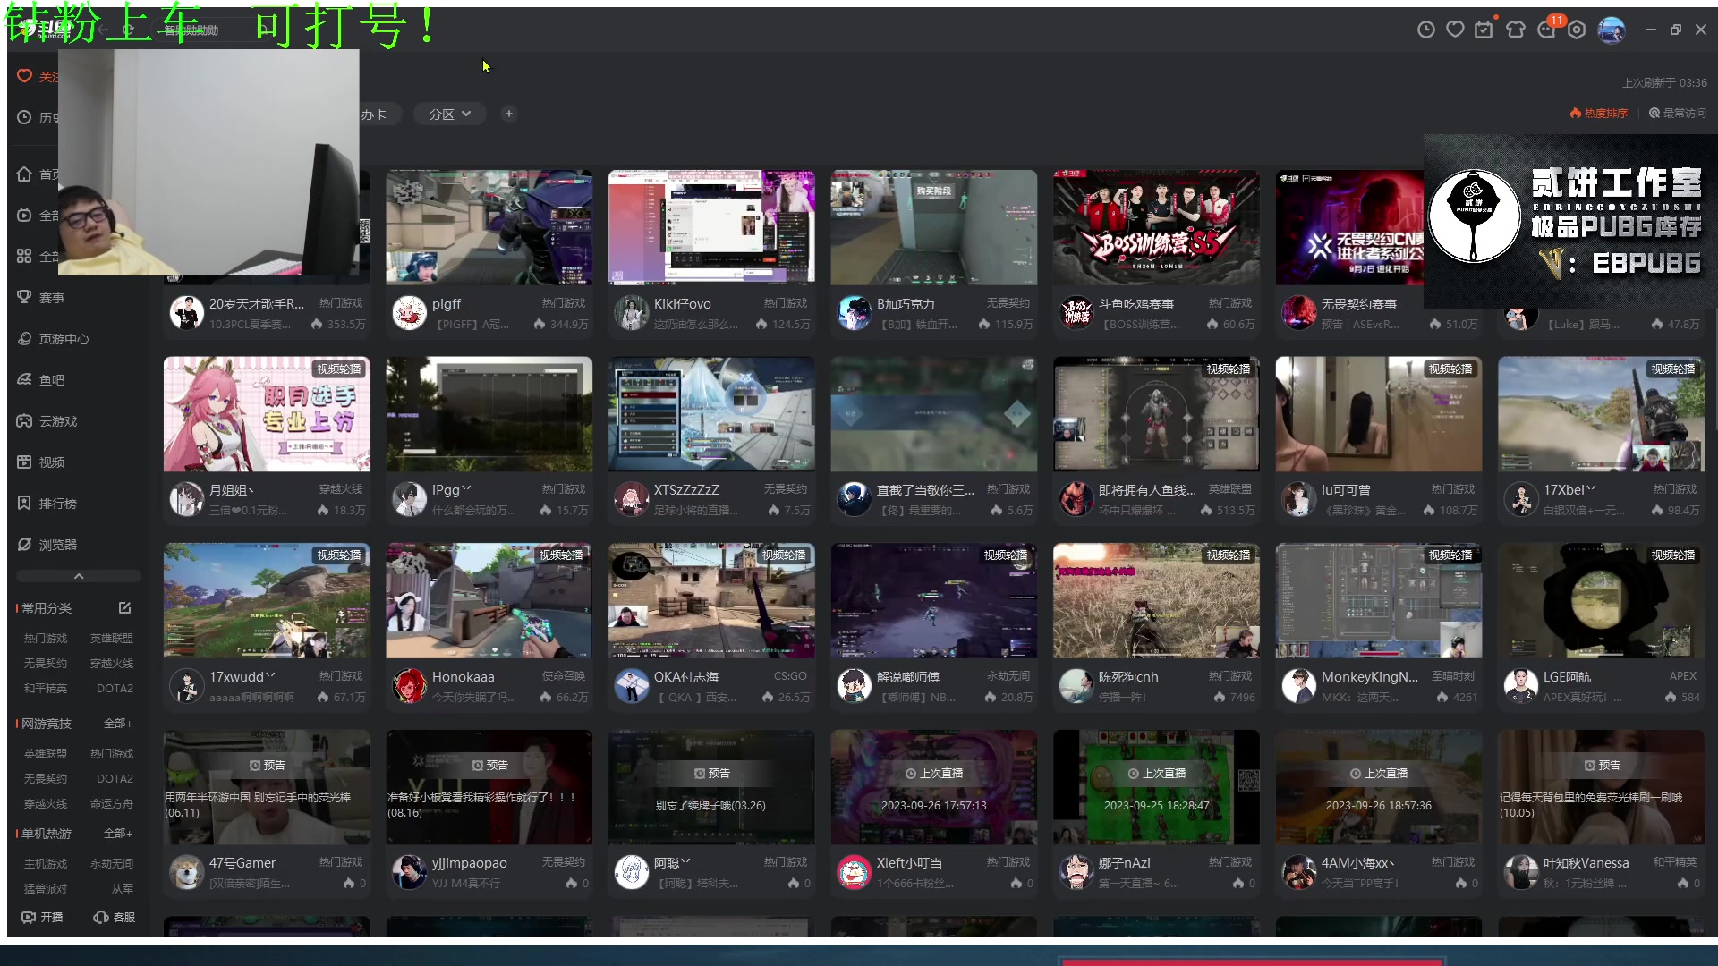Open the DOTA2 category under 常用分类
The width and height of the screenshot is (1718, 966).
[x=115, y=689]
